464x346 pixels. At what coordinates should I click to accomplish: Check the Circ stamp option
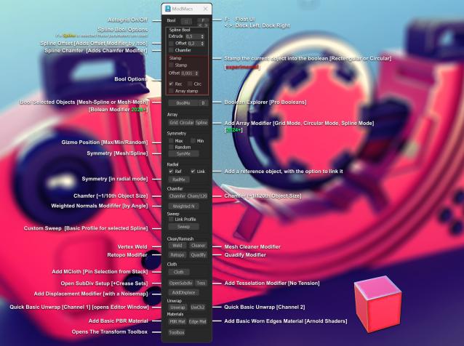(190, 84)
